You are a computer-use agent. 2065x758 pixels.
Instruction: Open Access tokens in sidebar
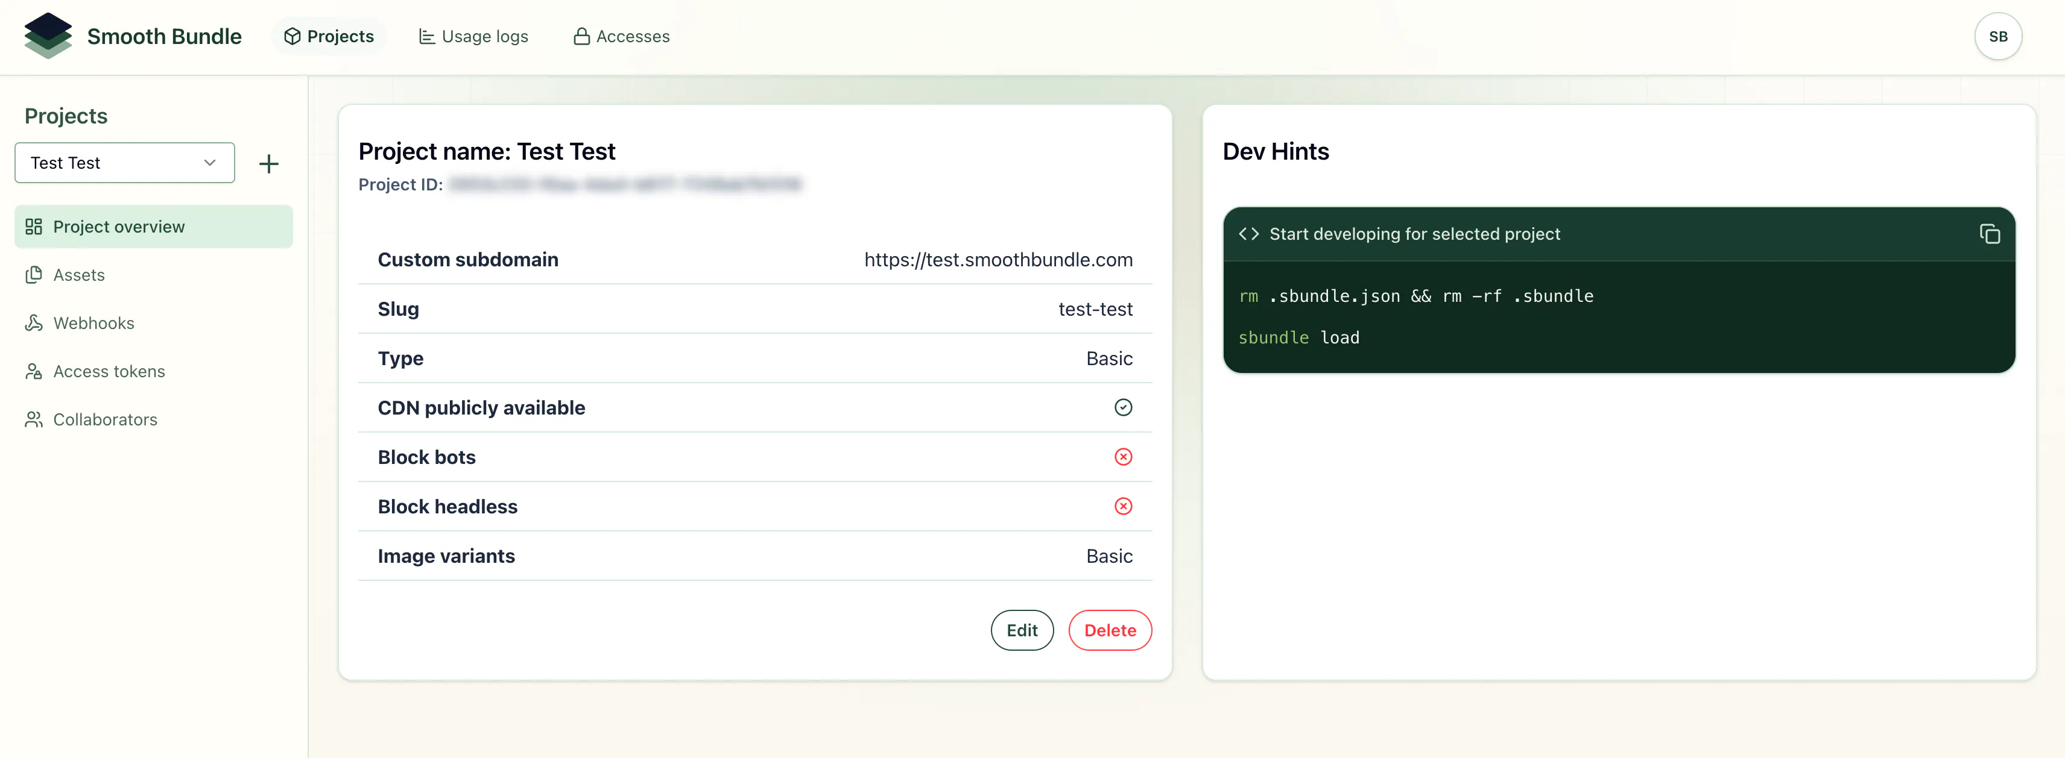153,371
